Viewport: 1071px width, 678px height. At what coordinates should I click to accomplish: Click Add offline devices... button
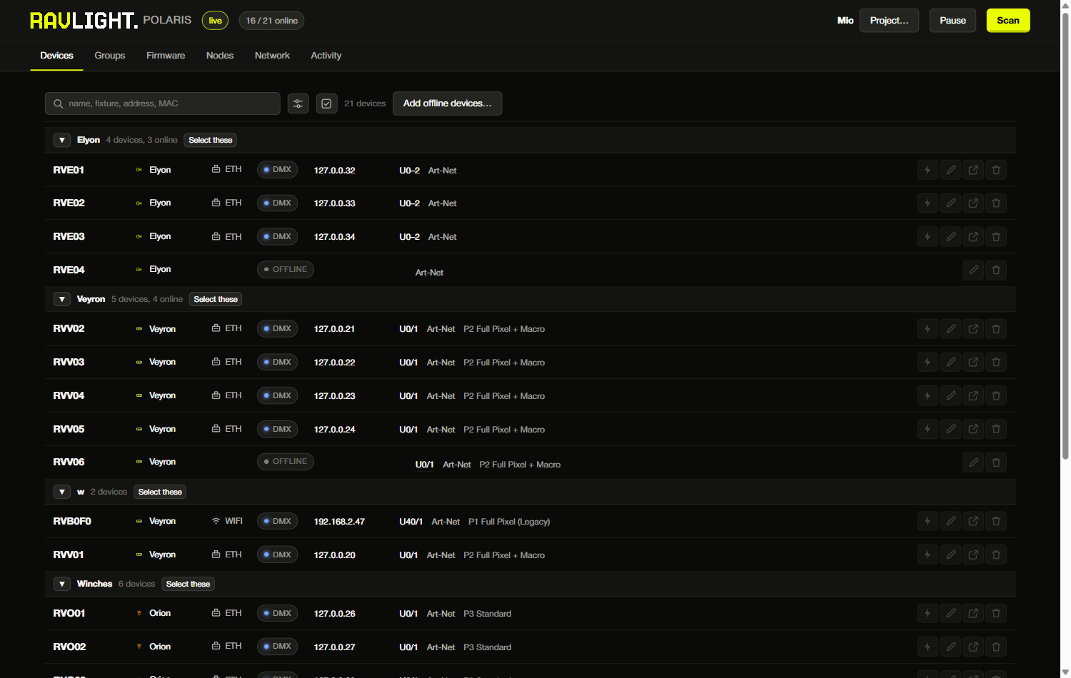click(447, 103)
